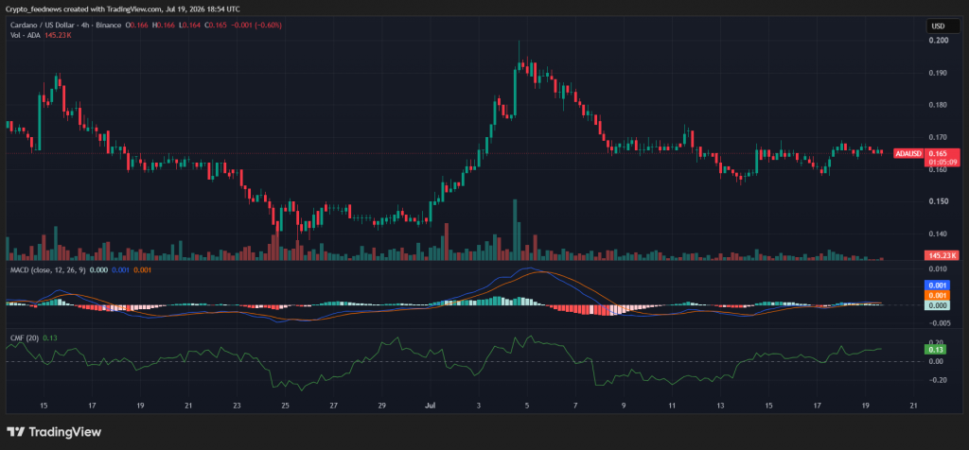
Task: Click the red 145.23K volume axis tag
Action: click(x=942, y=255)
